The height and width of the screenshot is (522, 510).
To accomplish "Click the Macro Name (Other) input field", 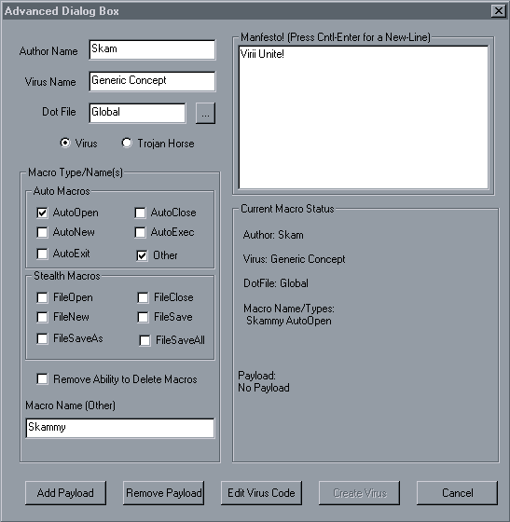I will point(120,428).
